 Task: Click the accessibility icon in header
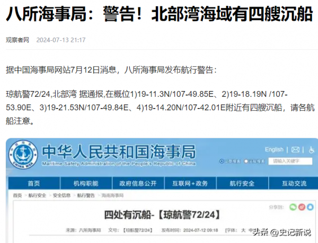tap(310, 149)
